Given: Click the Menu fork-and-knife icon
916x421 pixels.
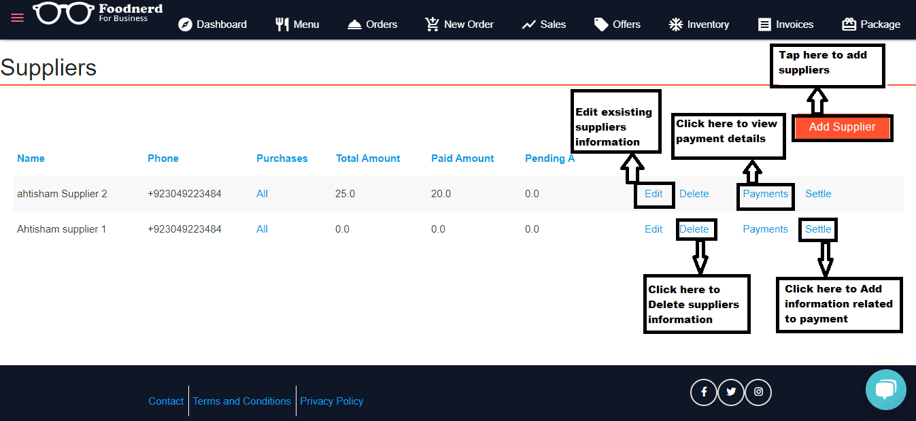Looking at the screenshot, I should pos(282,24).
